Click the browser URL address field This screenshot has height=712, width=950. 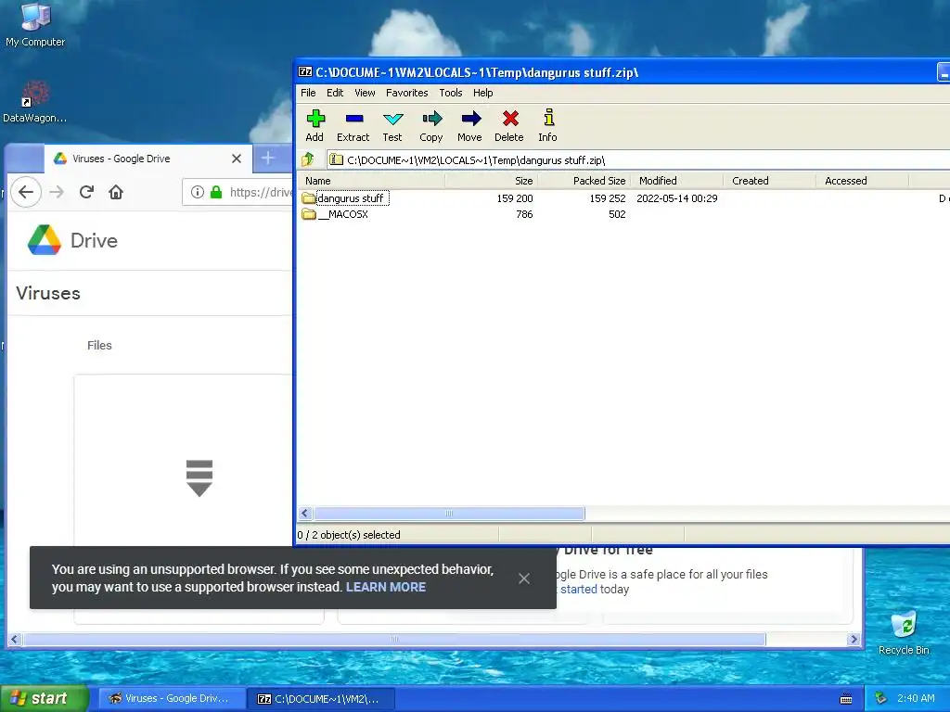[x=238, y=192]
